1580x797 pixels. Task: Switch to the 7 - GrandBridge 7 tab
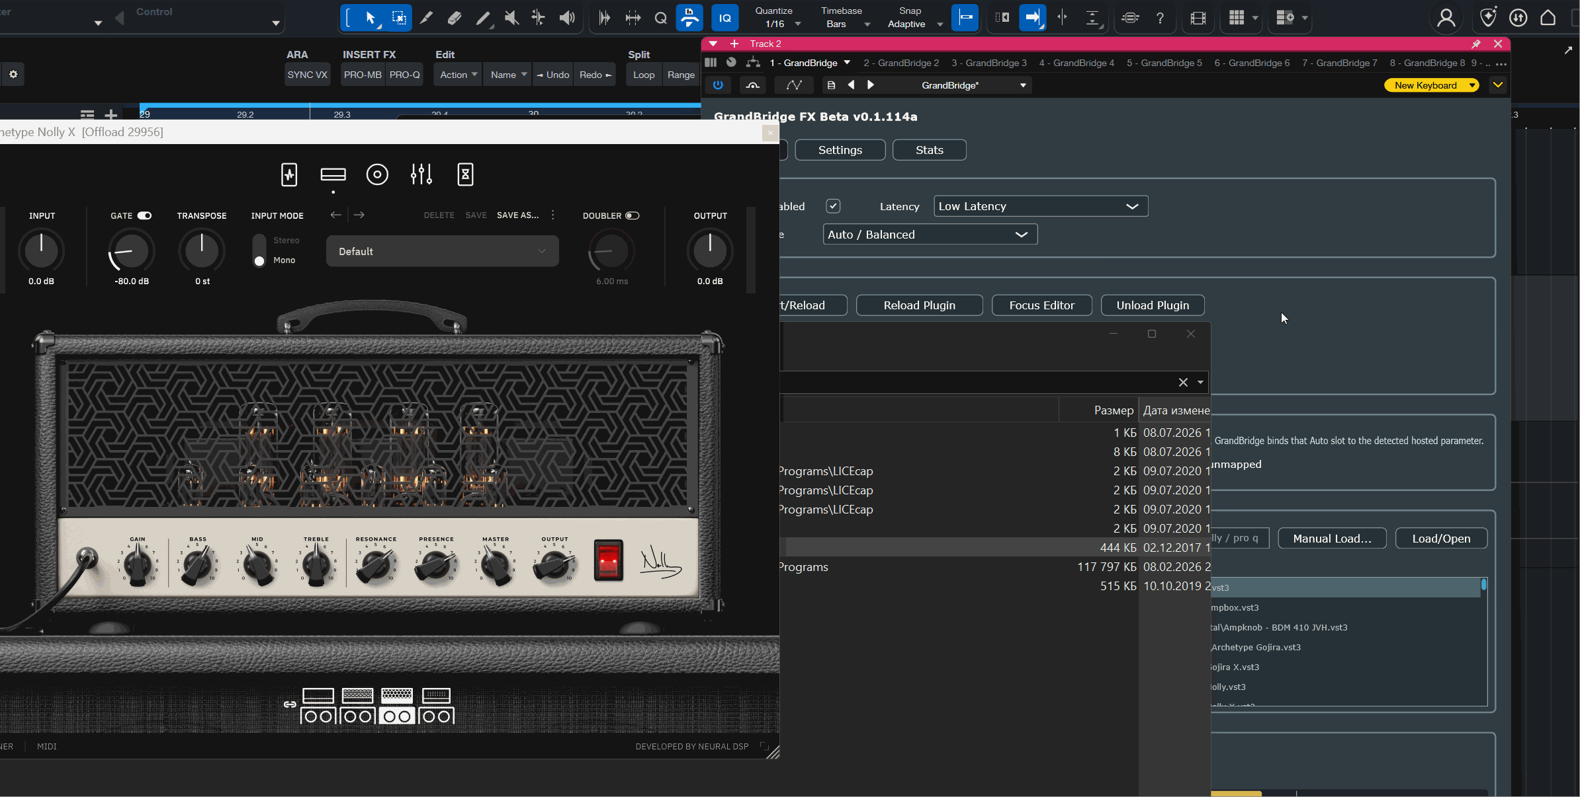(1340, 63)
